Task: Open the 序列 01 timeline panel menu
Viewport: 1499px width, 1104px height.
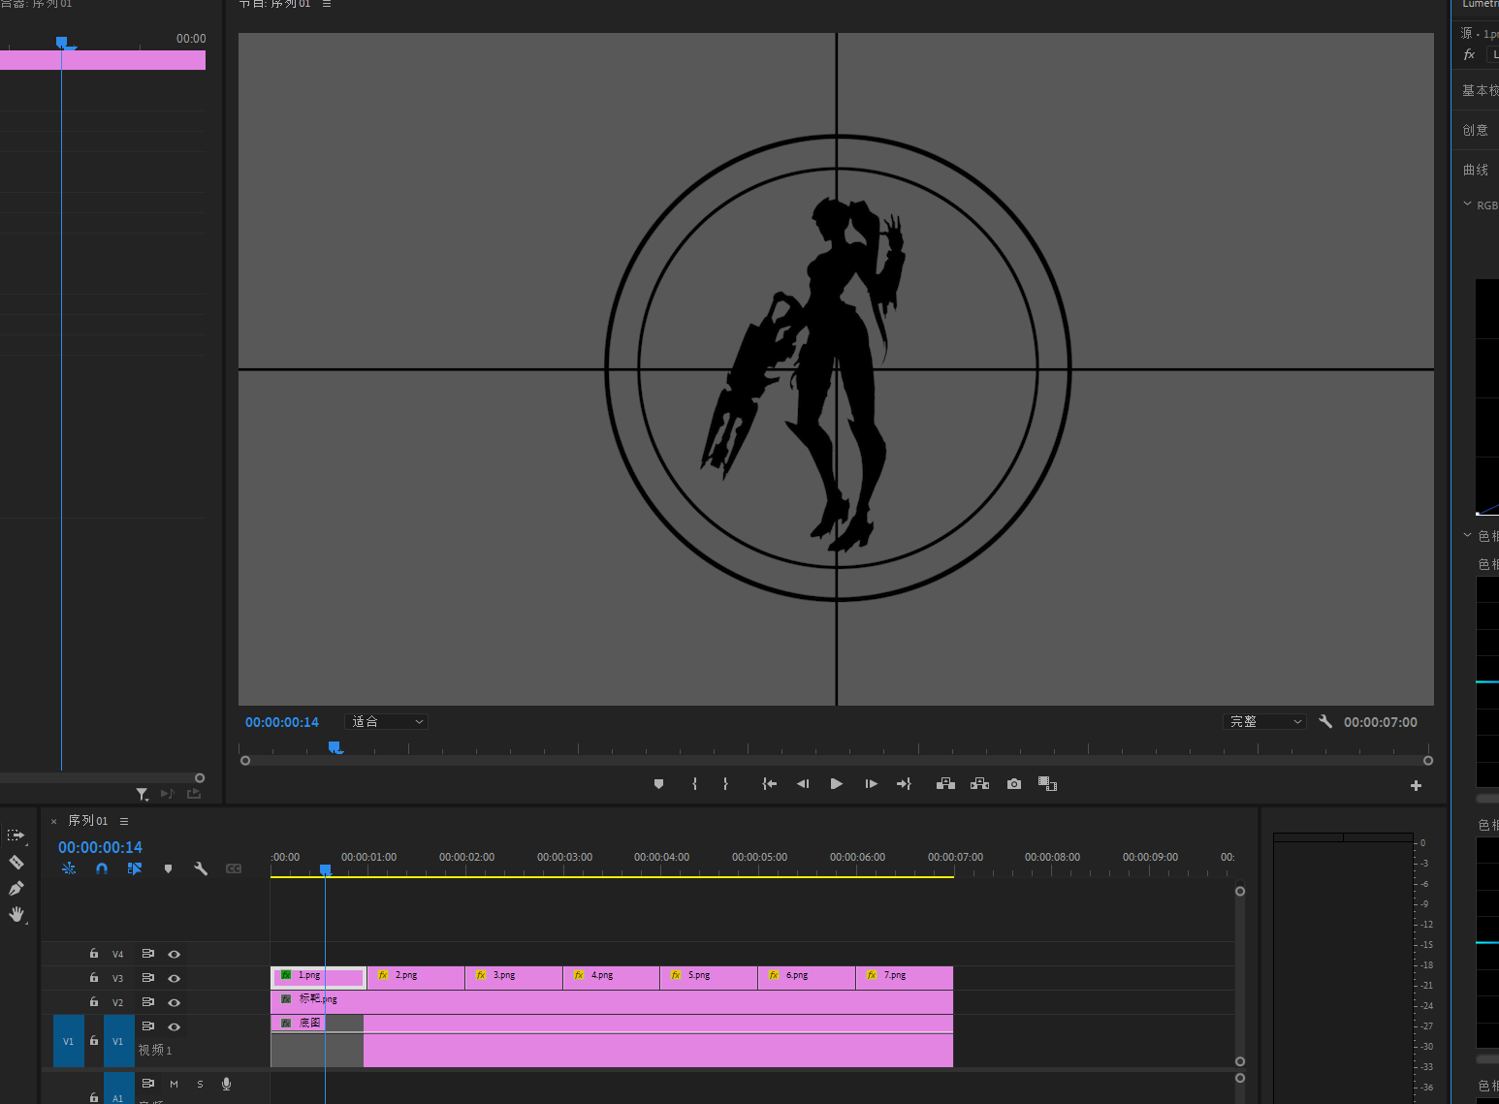Action: coord(124,821)
